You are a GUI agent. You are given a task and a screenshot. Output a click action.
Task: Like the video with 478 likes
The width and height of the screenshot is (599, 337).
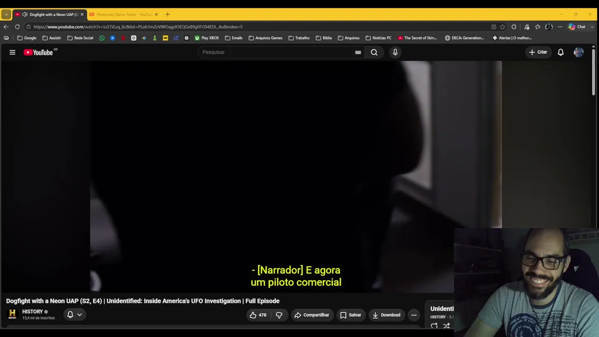(x=258, y=315)
